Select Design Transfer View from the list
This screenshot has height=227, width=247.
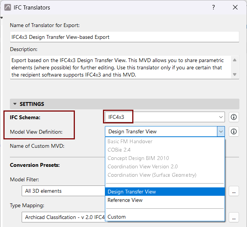point(165,192)
